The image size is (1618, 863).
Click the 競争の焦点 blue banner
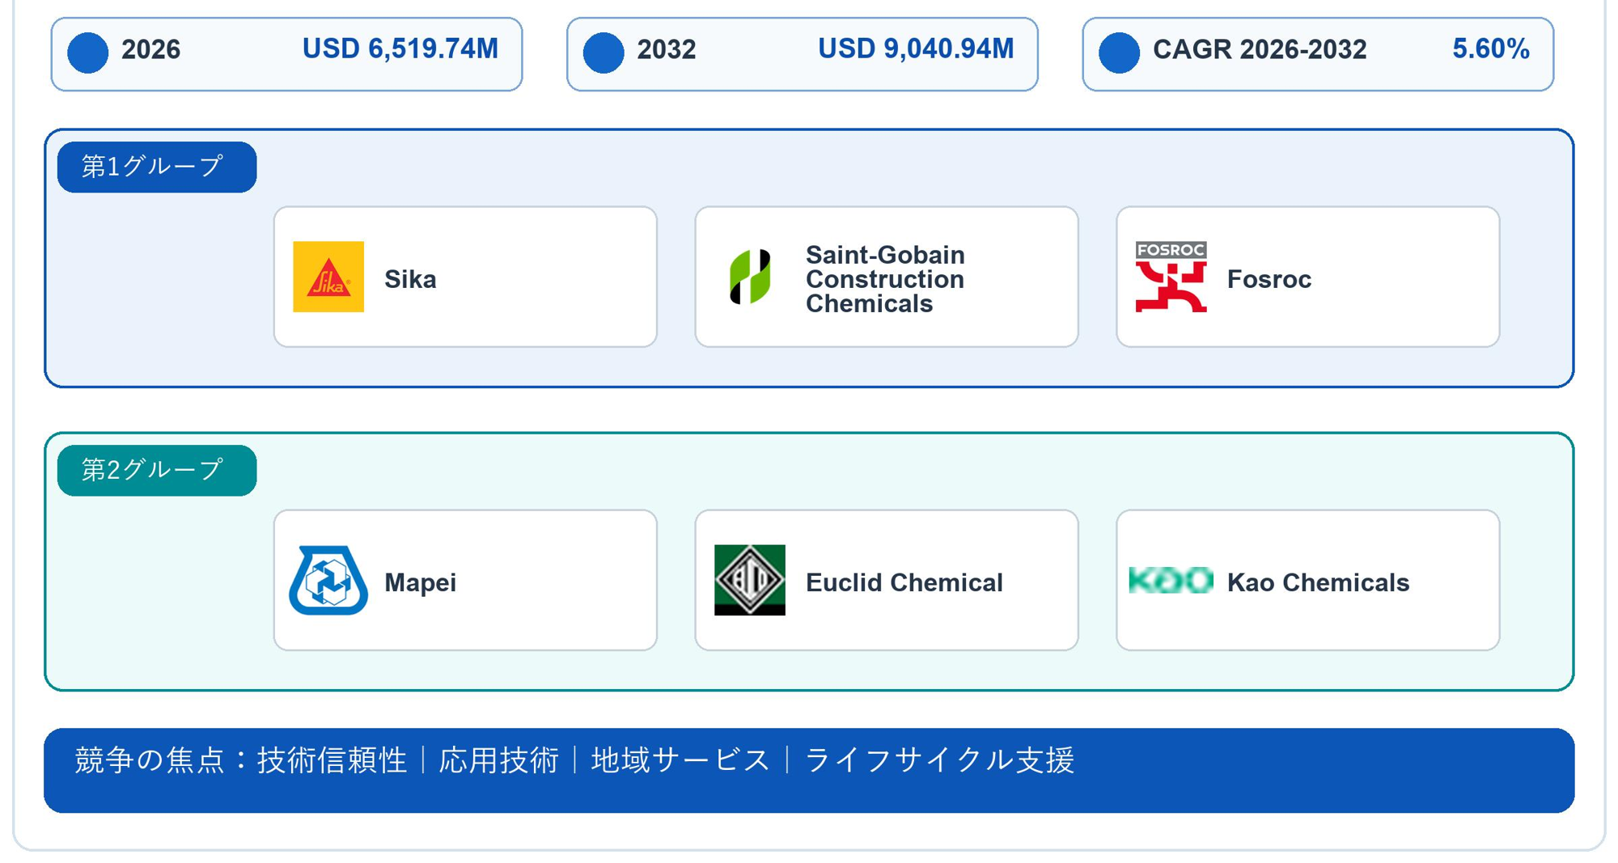pyautogui.click(x=809, y=770)
